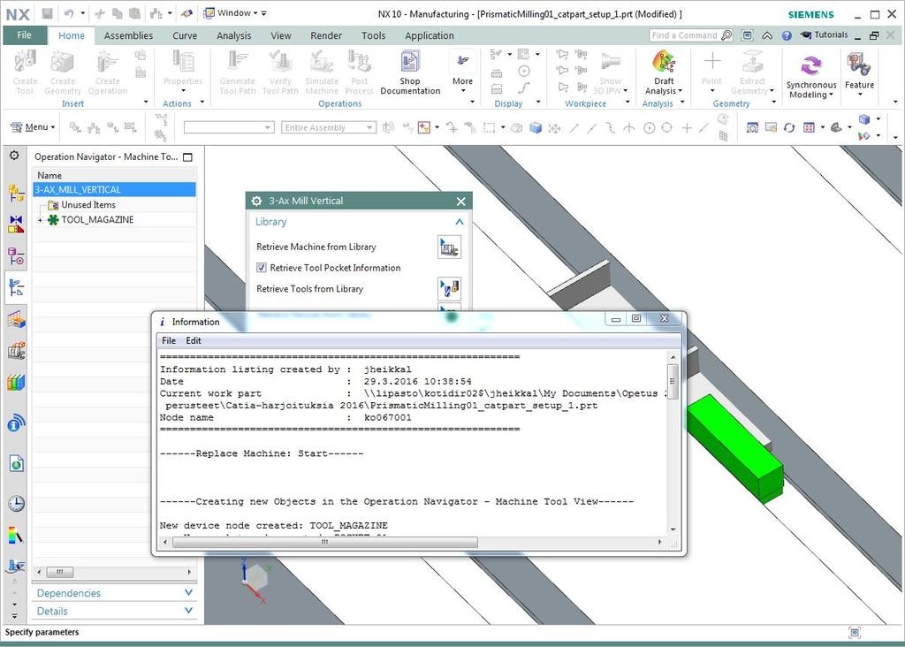Open the HD3D Tools sidebar icon
905x647 pixels.
click(x=16, y=424)
